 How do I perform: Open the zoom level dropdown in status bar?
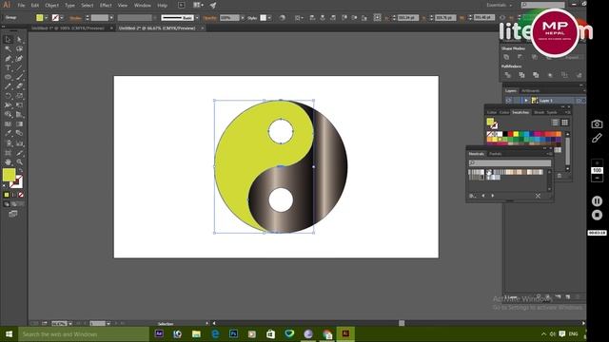click(70, 323)
